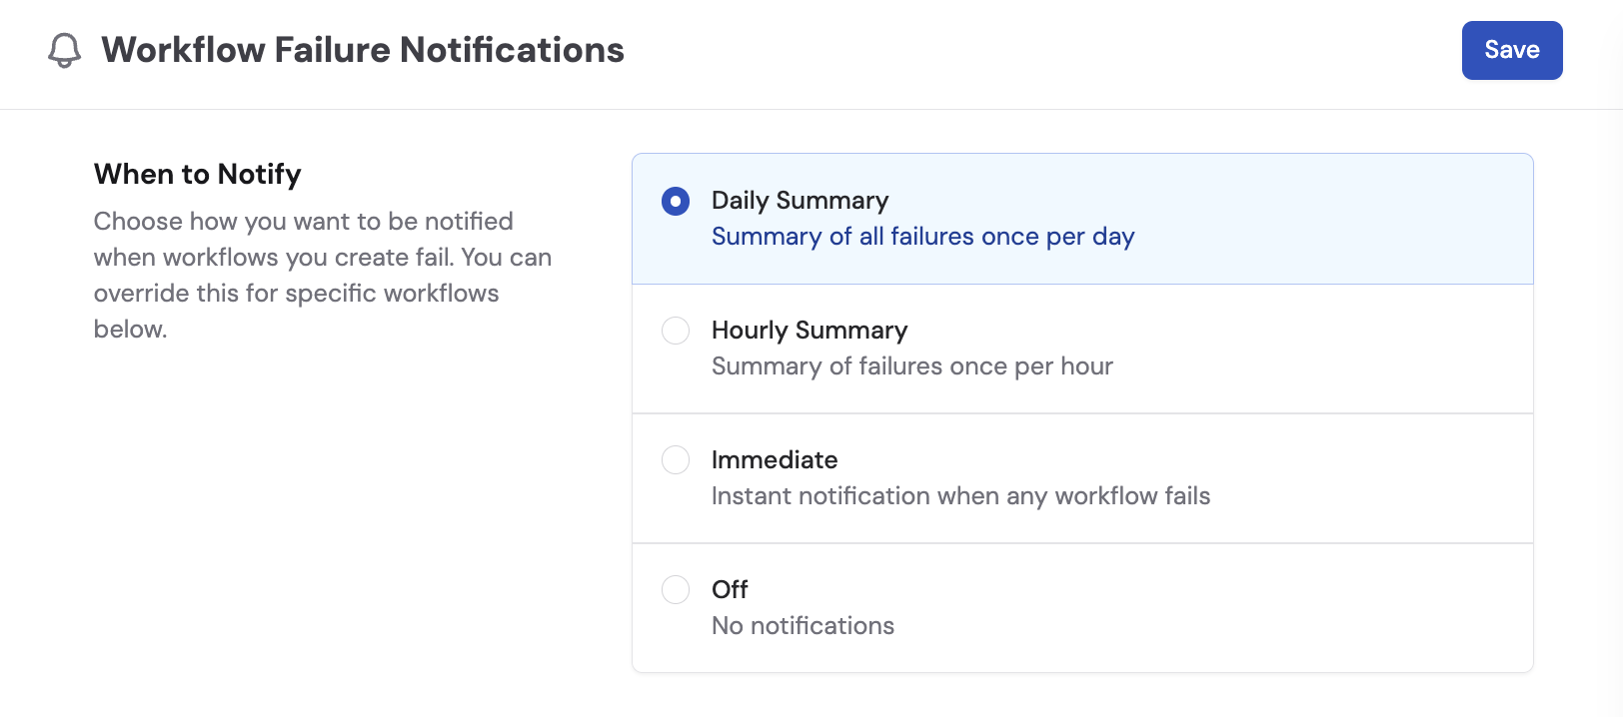The height and width of the screenshot is (717, 1623).
Task: Click the Hourly Summary option row
Action: 1082,348
